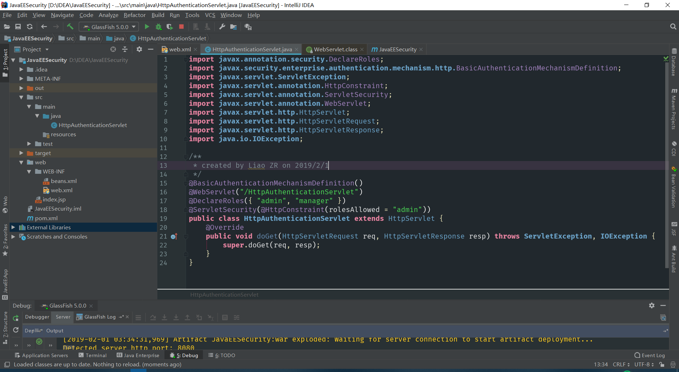Click the Search Everywhere magnifier icon
Viewport: 679px width, 372px height.
point(673,27)
